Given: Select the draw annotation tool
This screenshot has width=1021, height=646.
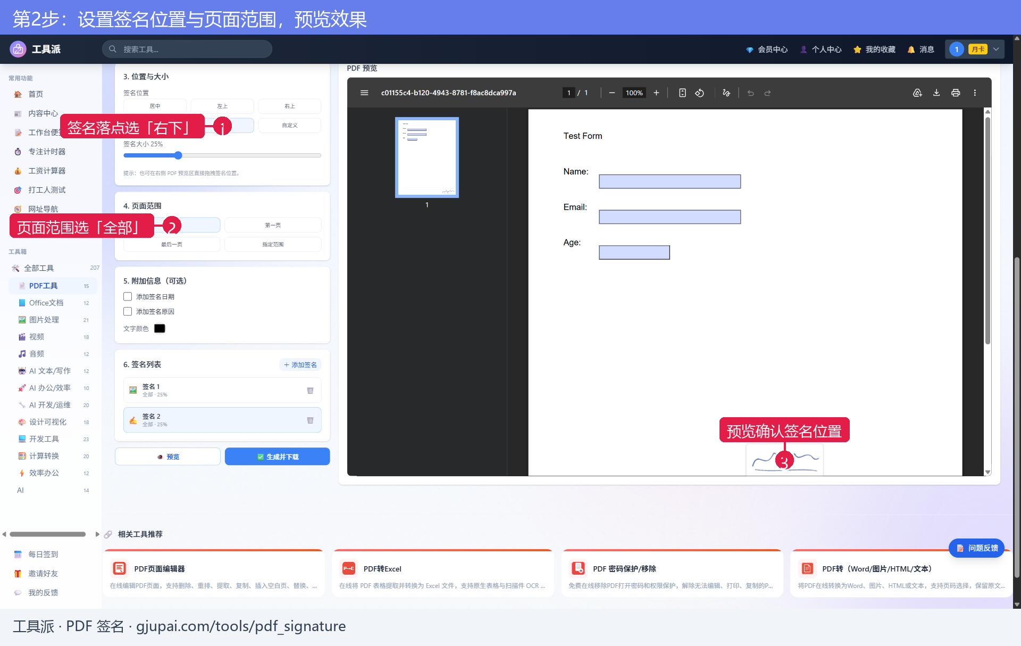Looking at the screenshot, I should pyautogui.click(x=726, y=93).
